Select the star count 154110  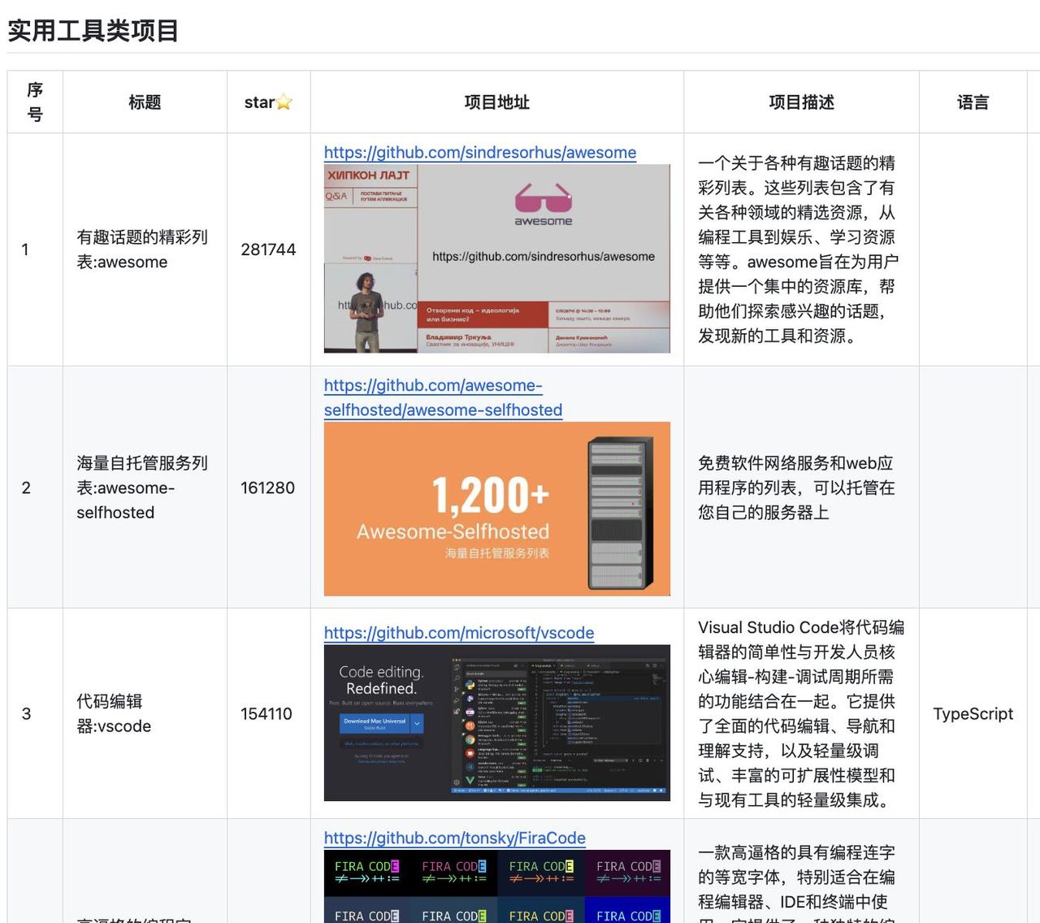tap(266, 713)
